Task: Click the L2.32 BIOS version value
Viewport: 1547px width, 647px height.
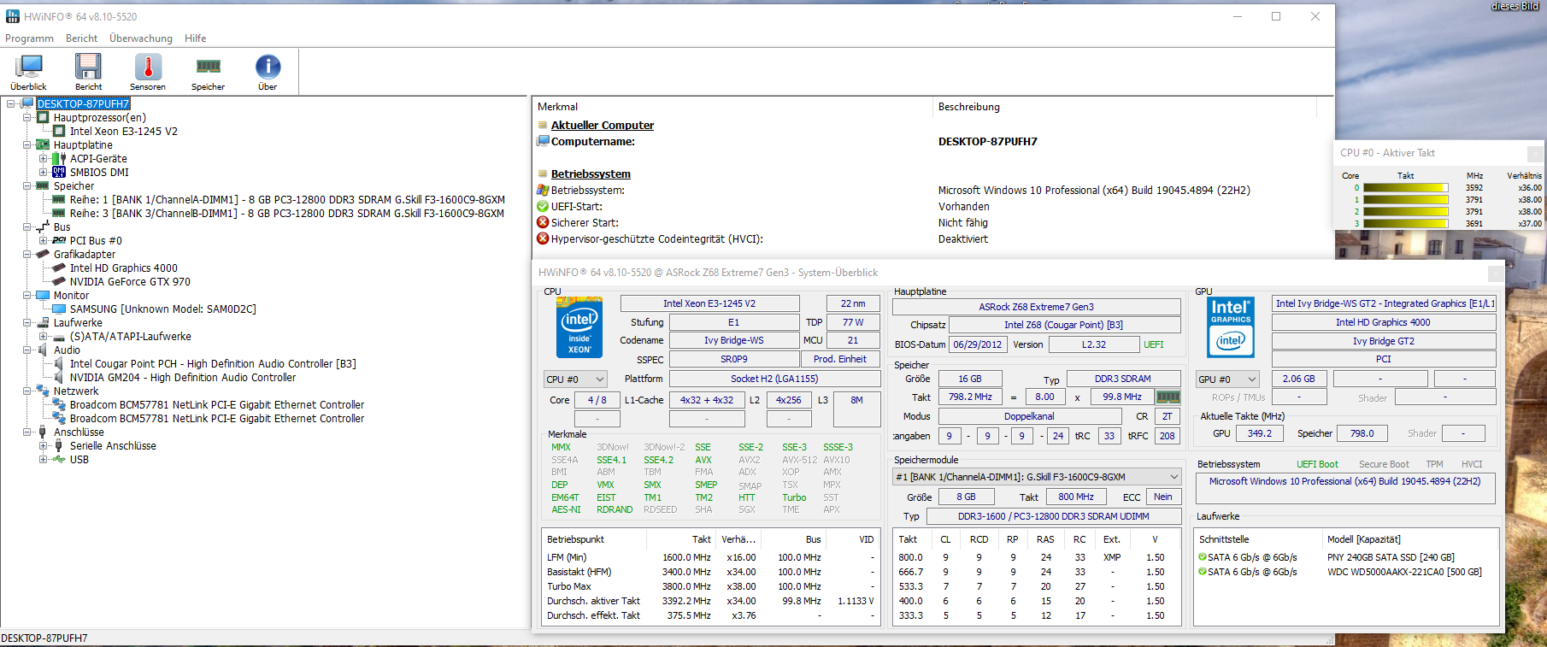Action: [1094, 344]
